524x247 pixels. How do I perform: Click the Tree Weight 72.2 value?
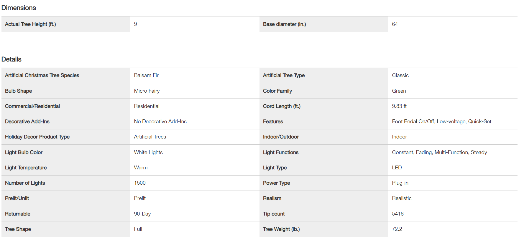[x=397, y=229]
